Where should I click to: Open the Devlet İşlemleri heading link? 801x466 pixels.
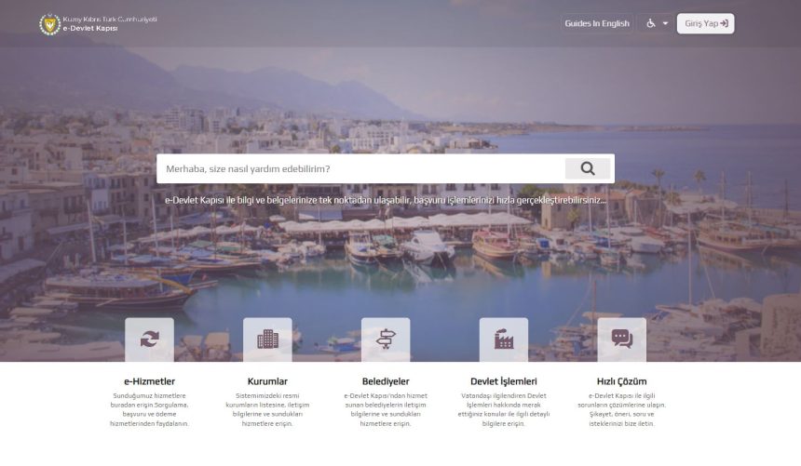[x=504, y=381]
